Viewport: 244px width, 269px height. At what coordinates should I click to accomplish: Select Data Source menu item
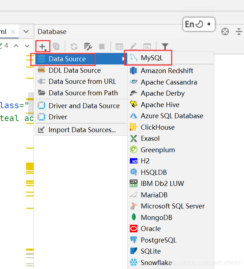point(81,59)
